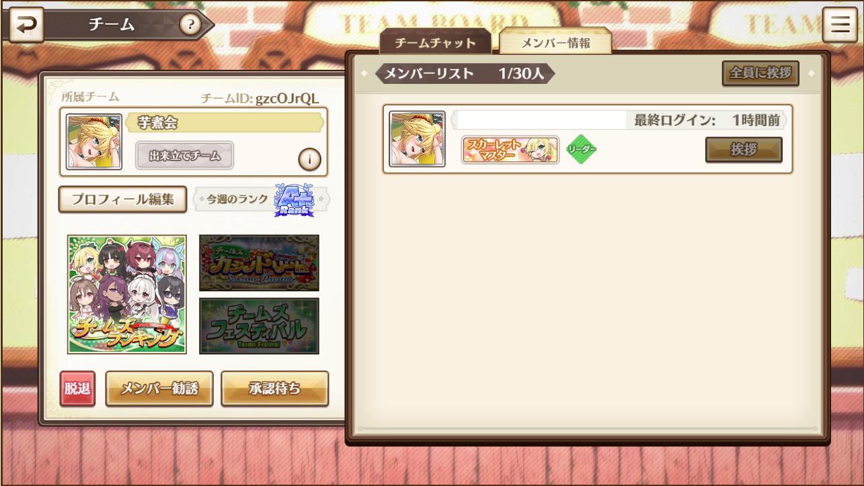
Task: Select the メンバー情報 tab
Action: pos(555,43)
